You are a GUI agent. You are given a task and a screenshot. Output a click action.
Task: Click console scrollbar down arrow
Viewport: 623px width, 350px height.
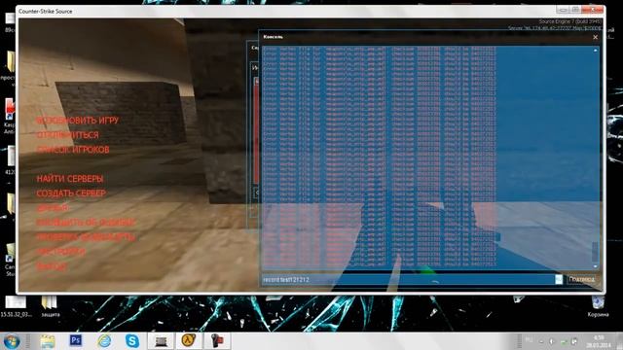[x=595, y=266]
